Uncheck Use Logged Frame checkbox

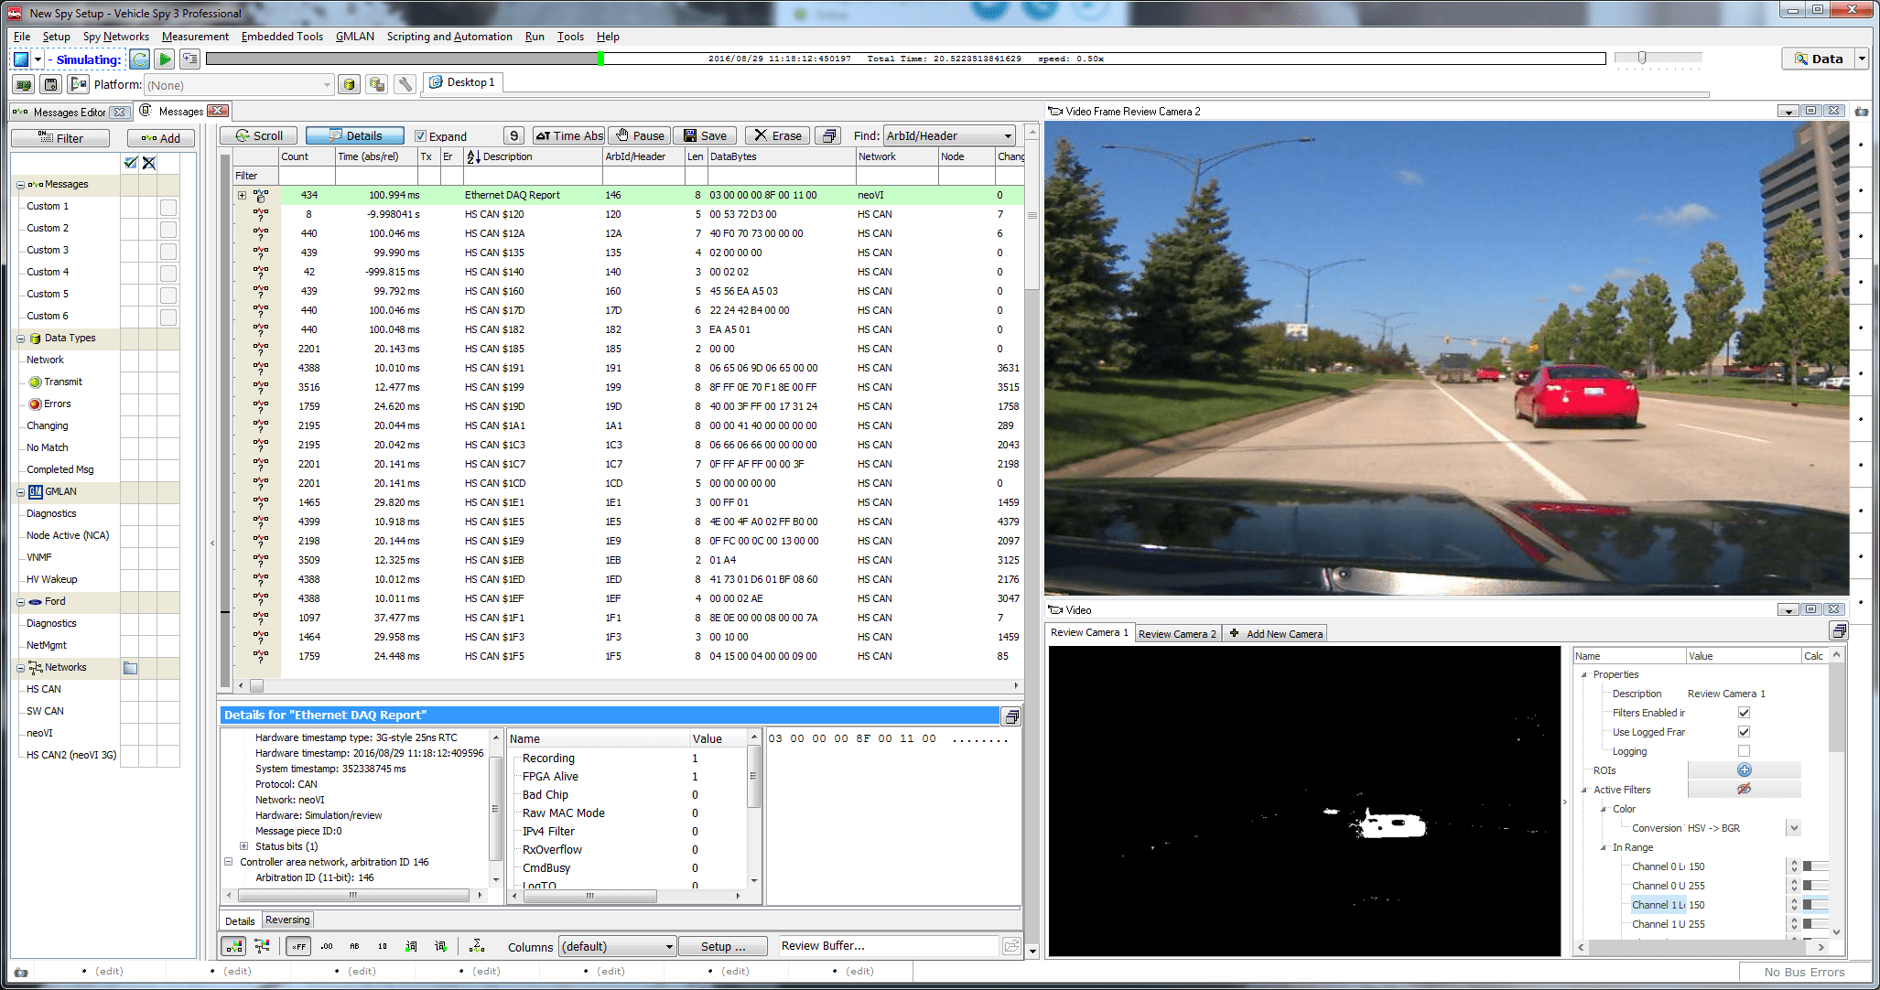tap(1744, 732)
